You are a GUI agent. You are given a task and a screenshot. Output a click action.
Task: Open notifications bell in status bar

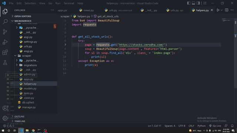232,126
